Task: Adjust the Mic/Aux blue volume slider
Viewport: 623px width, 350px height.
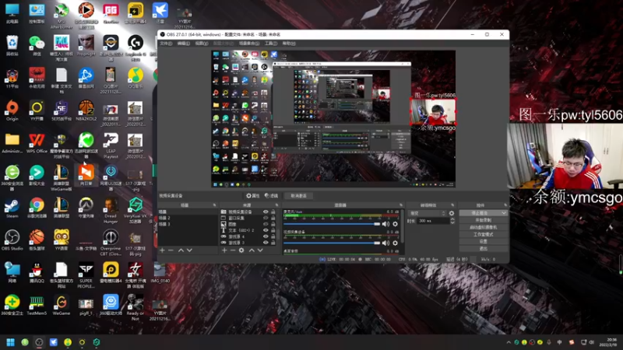Action: tap(332, 224)
